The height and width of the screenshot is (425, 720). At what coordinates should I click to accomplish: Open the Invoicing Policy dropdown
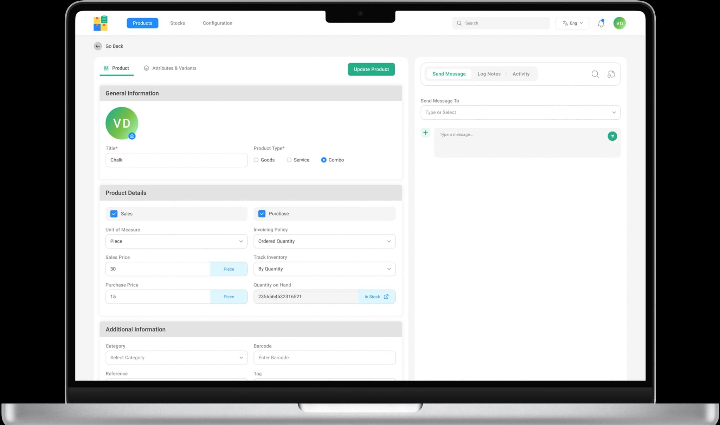point(324,241)
